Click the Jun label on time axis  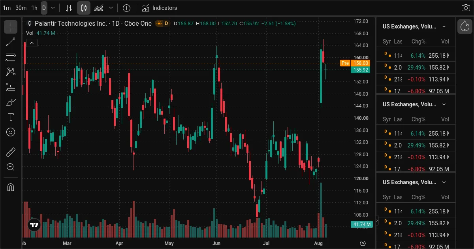point(216,243)
